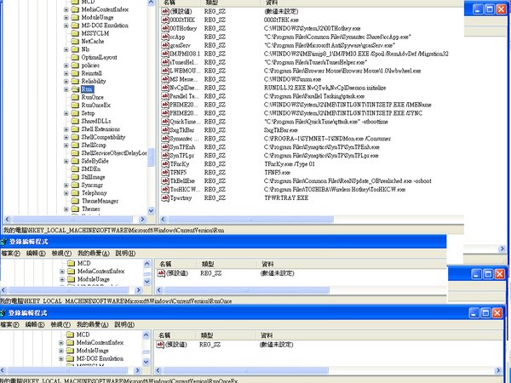Select the Tpwrtray value icon

coord(165,197)
